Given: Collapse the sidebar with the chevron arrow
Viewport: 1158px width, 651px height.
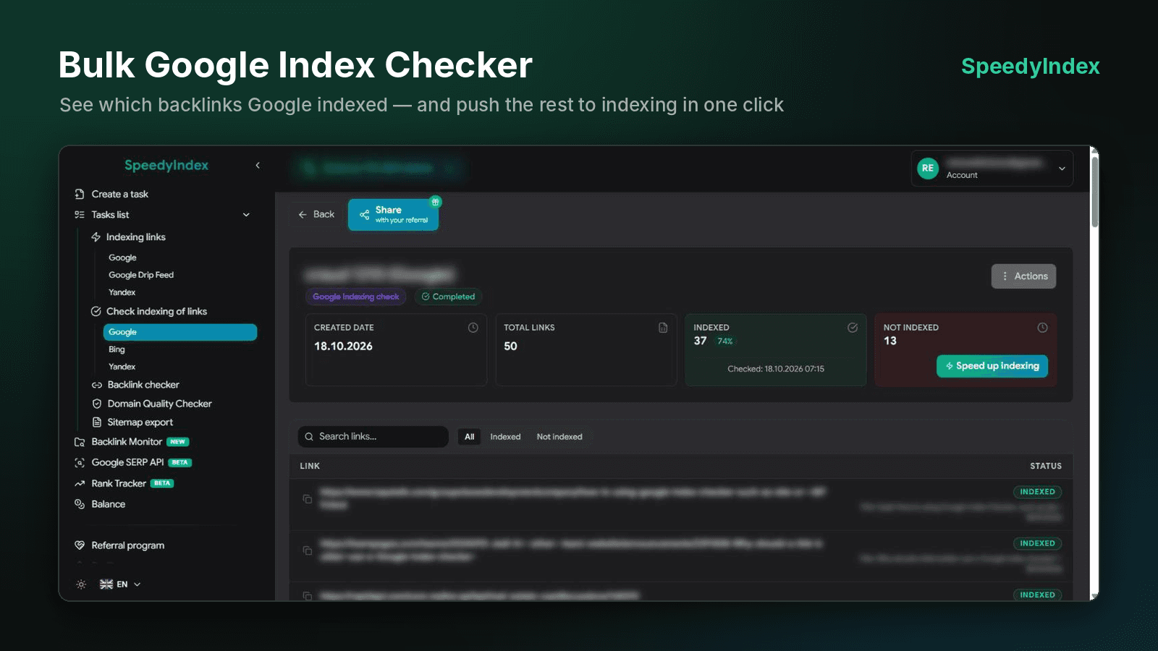Looking at the screenshot, I should tap(258, 166).
